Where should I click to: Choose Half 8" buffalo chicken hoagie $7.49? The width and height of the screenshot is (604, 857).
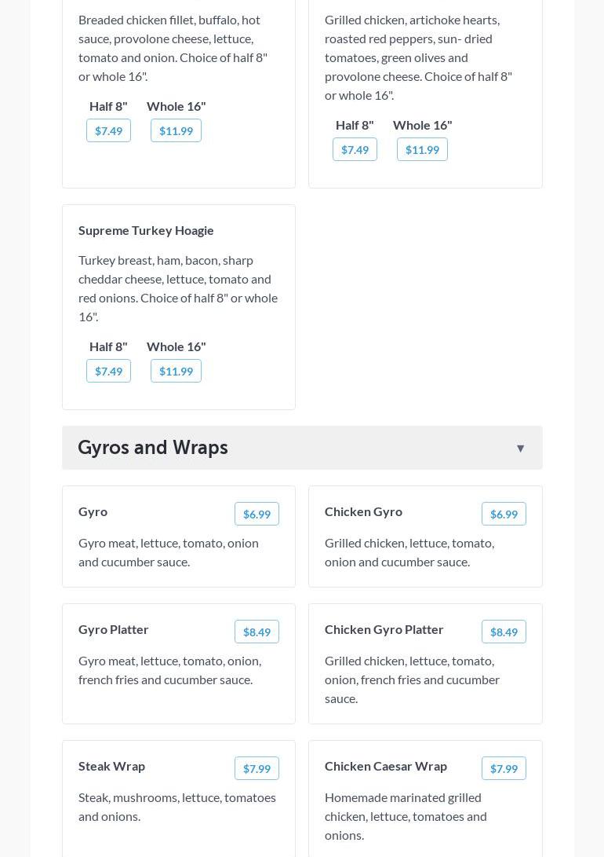(x=108, y=130)
